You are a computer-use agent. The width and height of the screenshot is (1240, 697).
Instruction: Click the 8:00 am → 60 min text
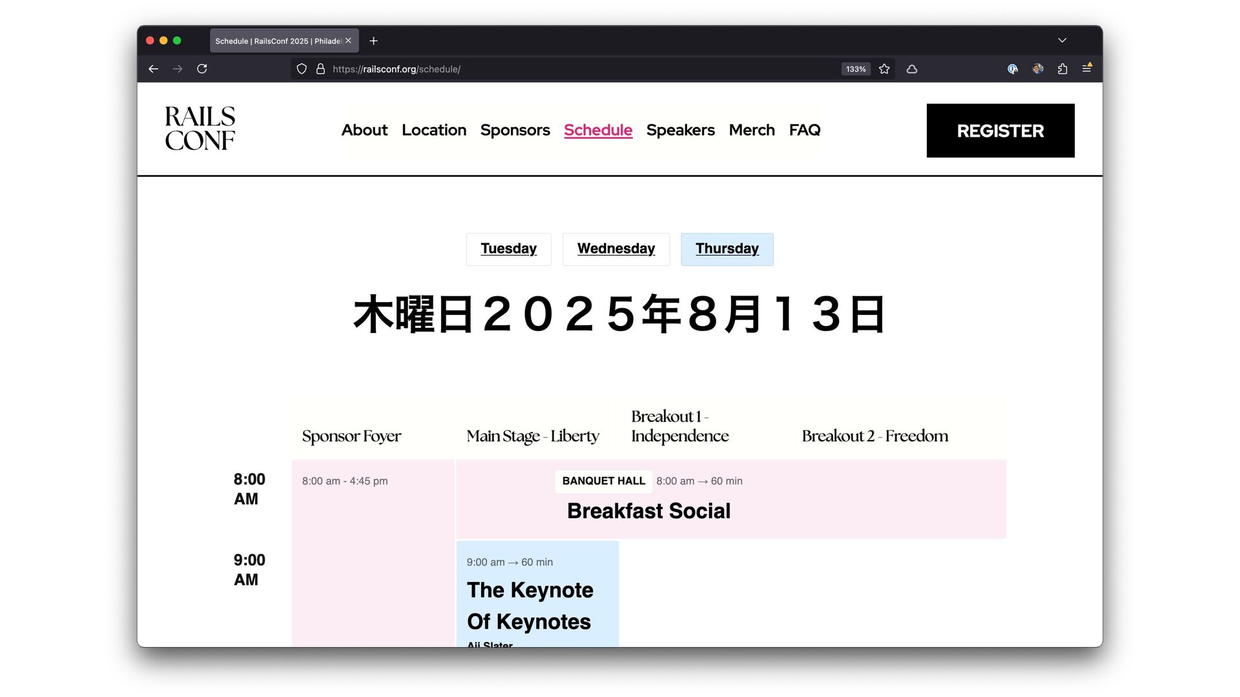pyautogui.click(x=699, y=481)
